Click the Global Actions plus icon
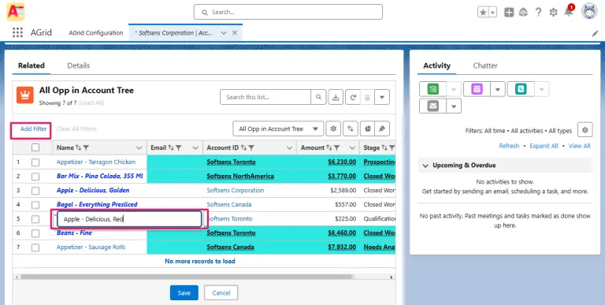This screenshot has height=305, width=605. [x=509, y=13]
